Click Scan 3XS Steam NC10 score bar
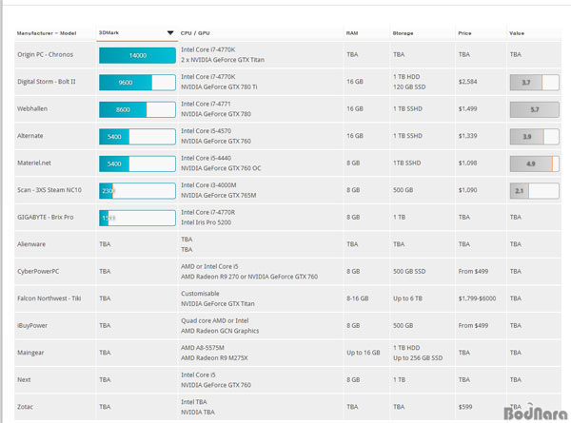 [137, 191]
